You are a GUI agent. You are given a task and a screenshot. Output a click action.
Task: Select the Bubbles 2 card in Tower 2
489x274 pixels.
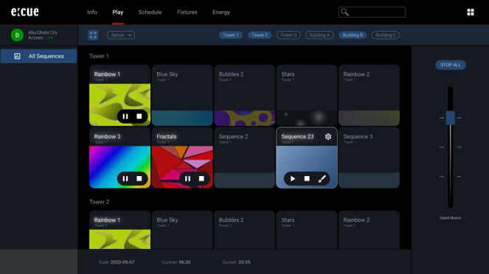pyautogui.click(x=245, y=230)
